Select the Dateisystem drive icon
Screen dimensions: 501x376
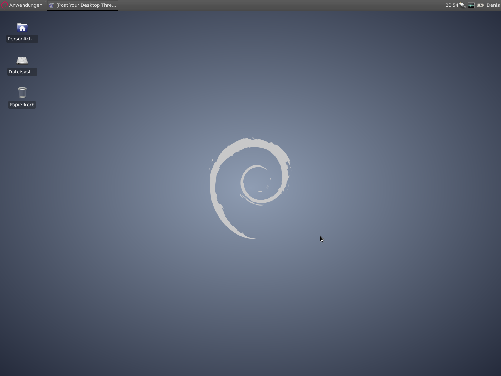tap(22, 61)
